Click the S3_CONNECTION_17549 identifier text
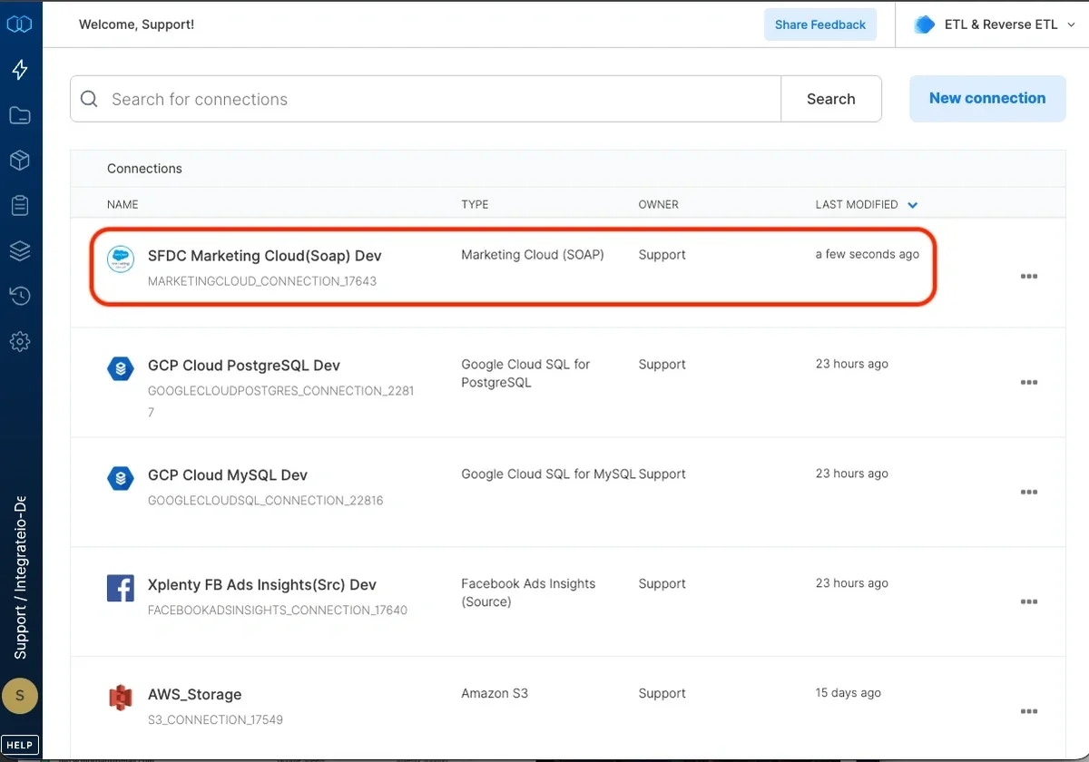Image resolution: width=1089 pixels, height=762 pixels. tap(216, 720)
